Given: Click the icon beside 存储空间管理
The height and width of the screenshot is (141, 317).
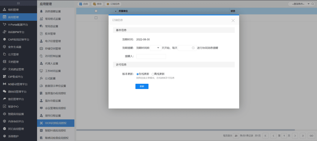Looking at the screenshot, I should pos(41,48).
